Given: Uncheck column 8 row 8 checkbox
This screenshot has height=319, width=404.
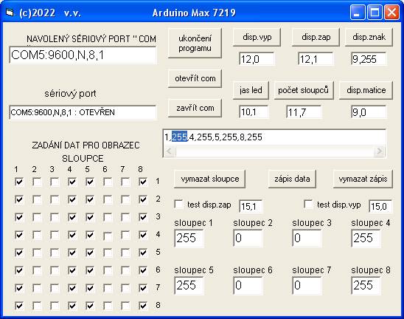Looking at the screenshot, I should point(143,306).
